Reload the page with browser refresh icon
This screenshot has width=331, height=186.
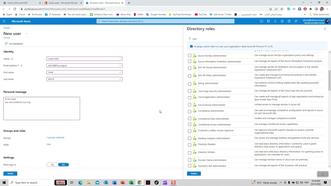click(x=15, y=9)
